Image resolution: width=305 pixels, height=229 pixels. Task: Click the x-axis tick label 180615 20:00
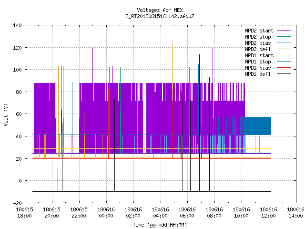(x=52, y=213)
